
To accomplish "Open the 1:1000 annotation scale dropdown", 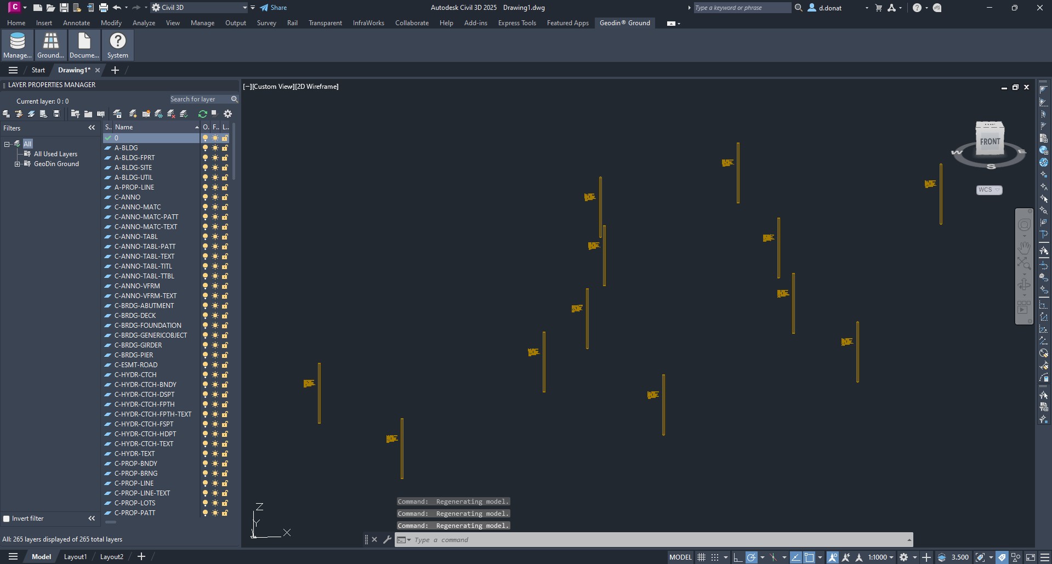I will coord(881,557).
